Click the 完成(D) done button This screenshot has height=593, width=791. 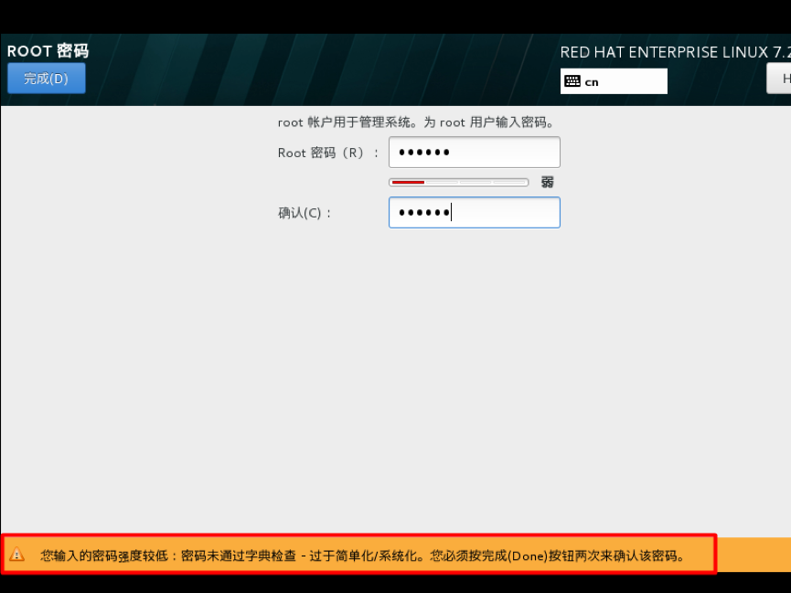(x=47, y=79)
